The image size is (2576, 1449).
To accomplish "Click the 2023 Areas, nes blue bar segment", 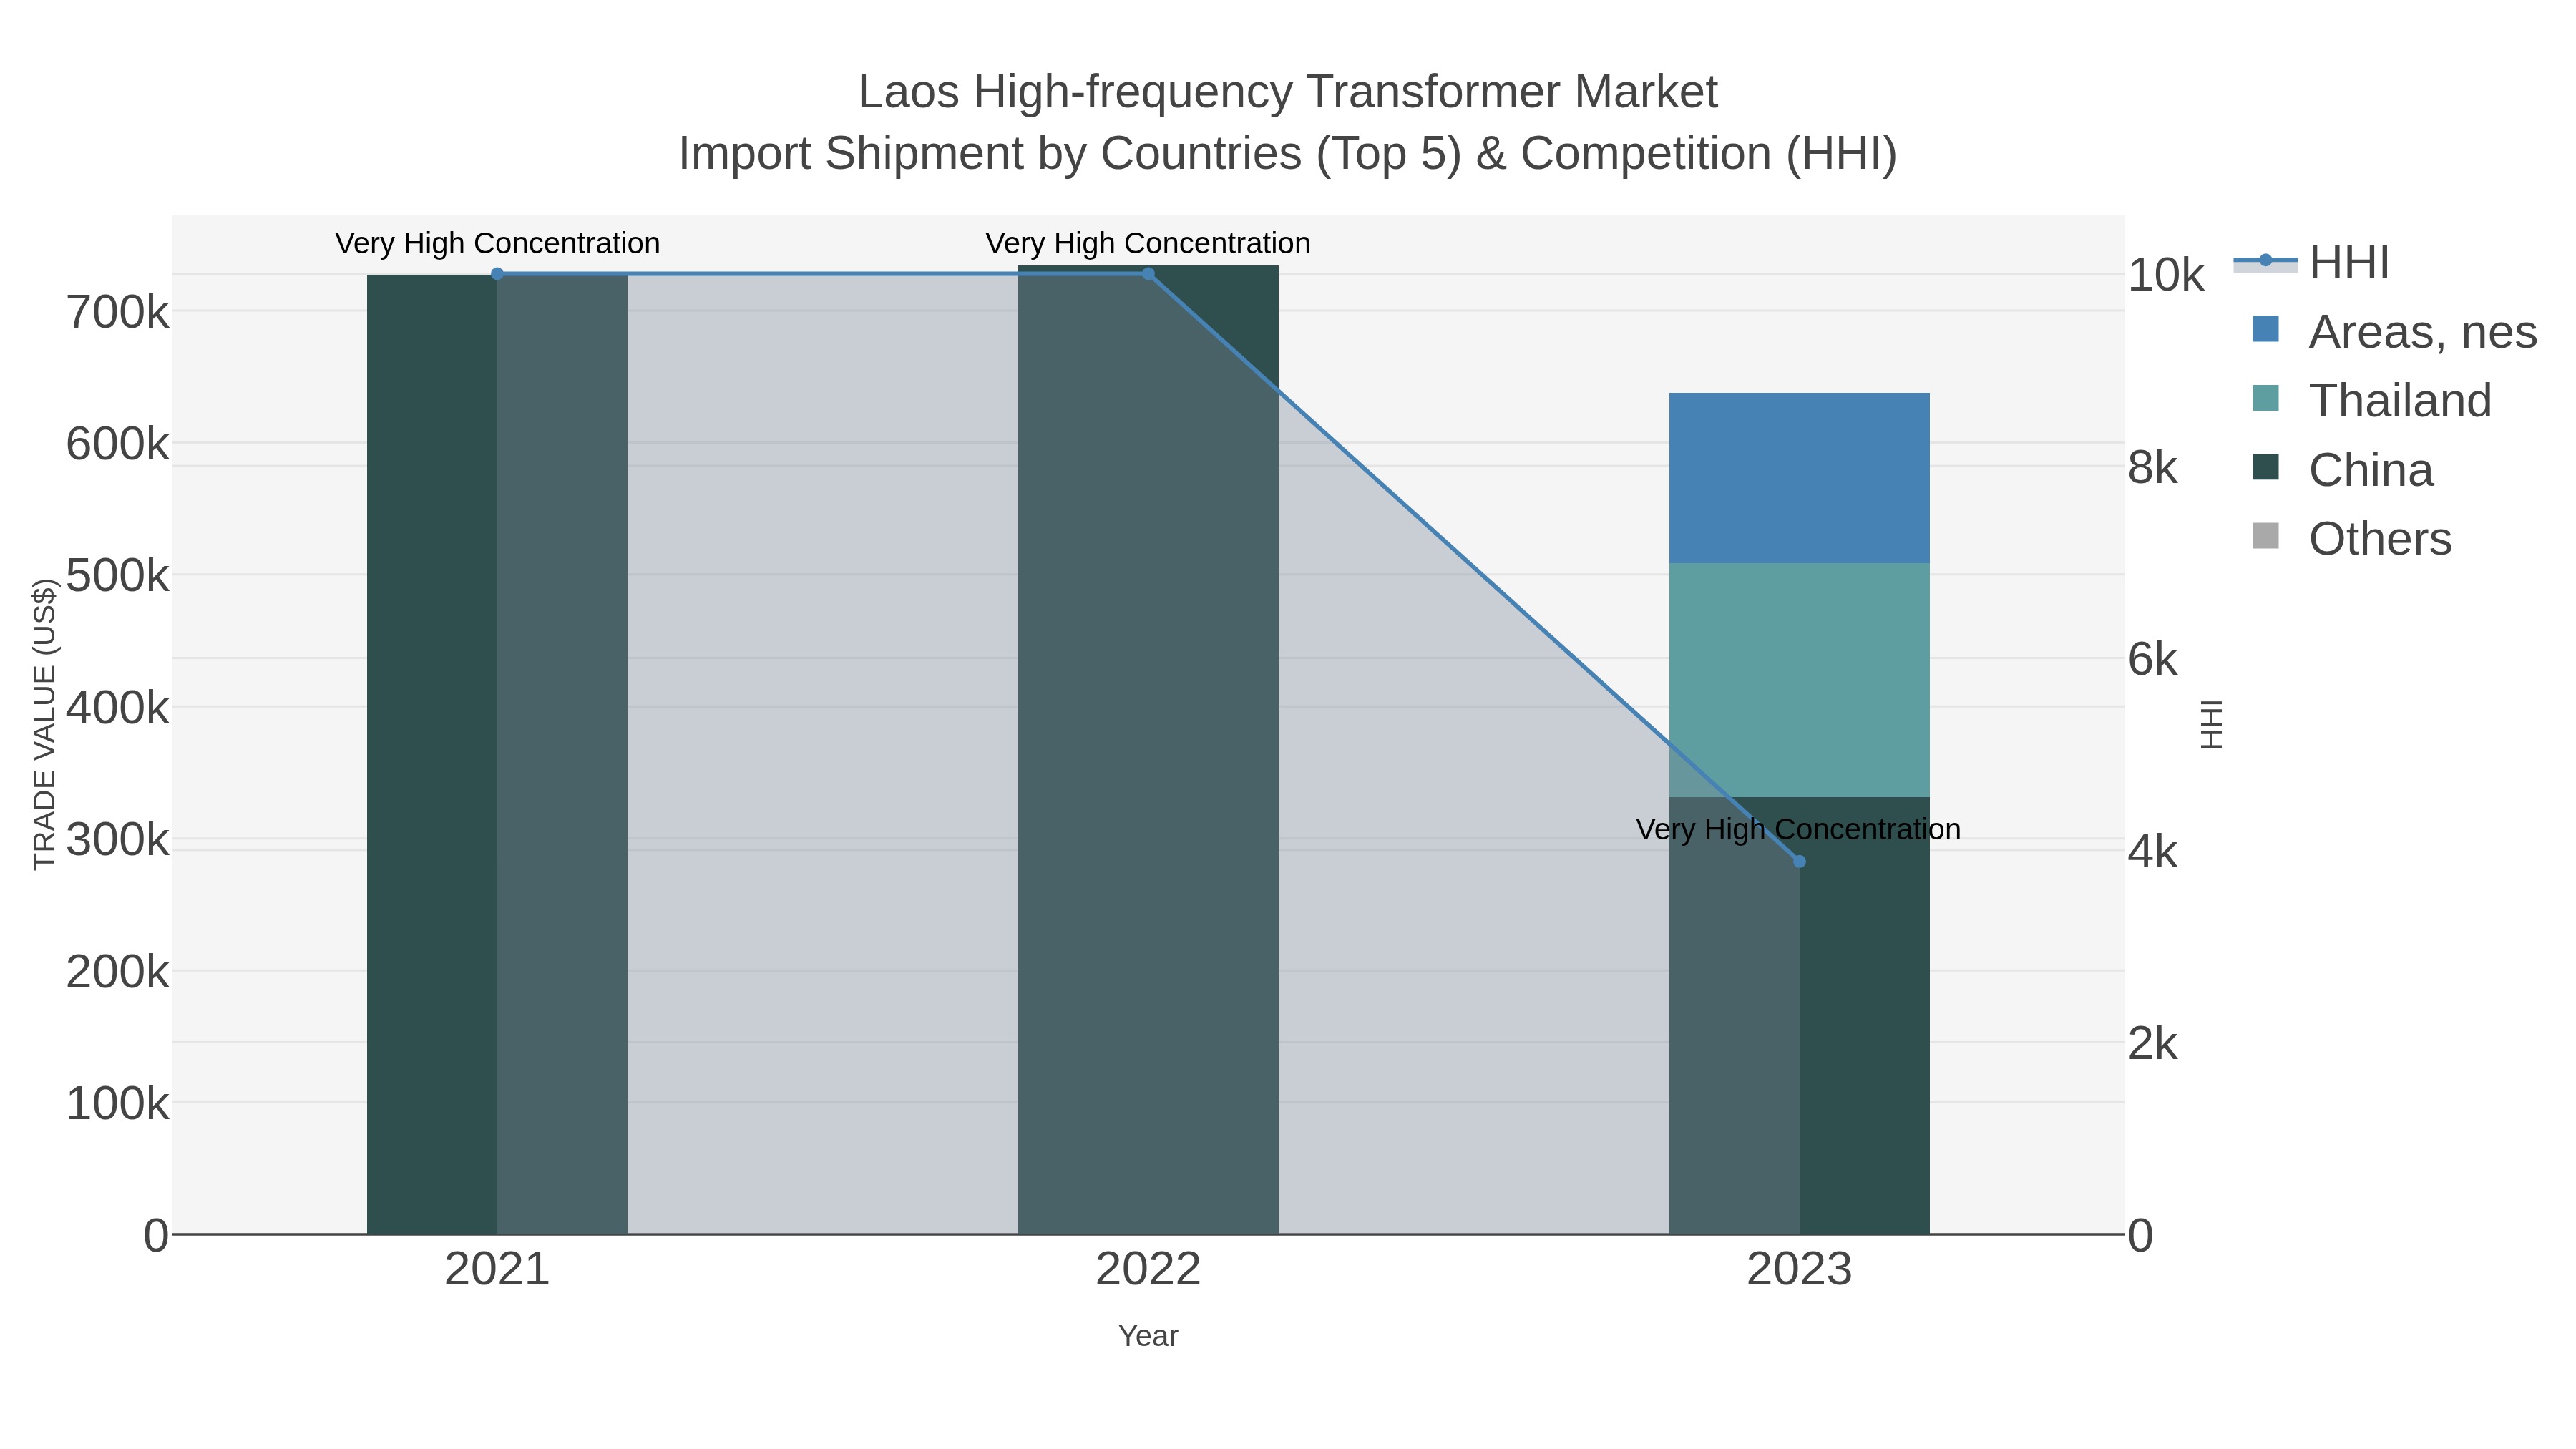I will tap(1799, 478).
